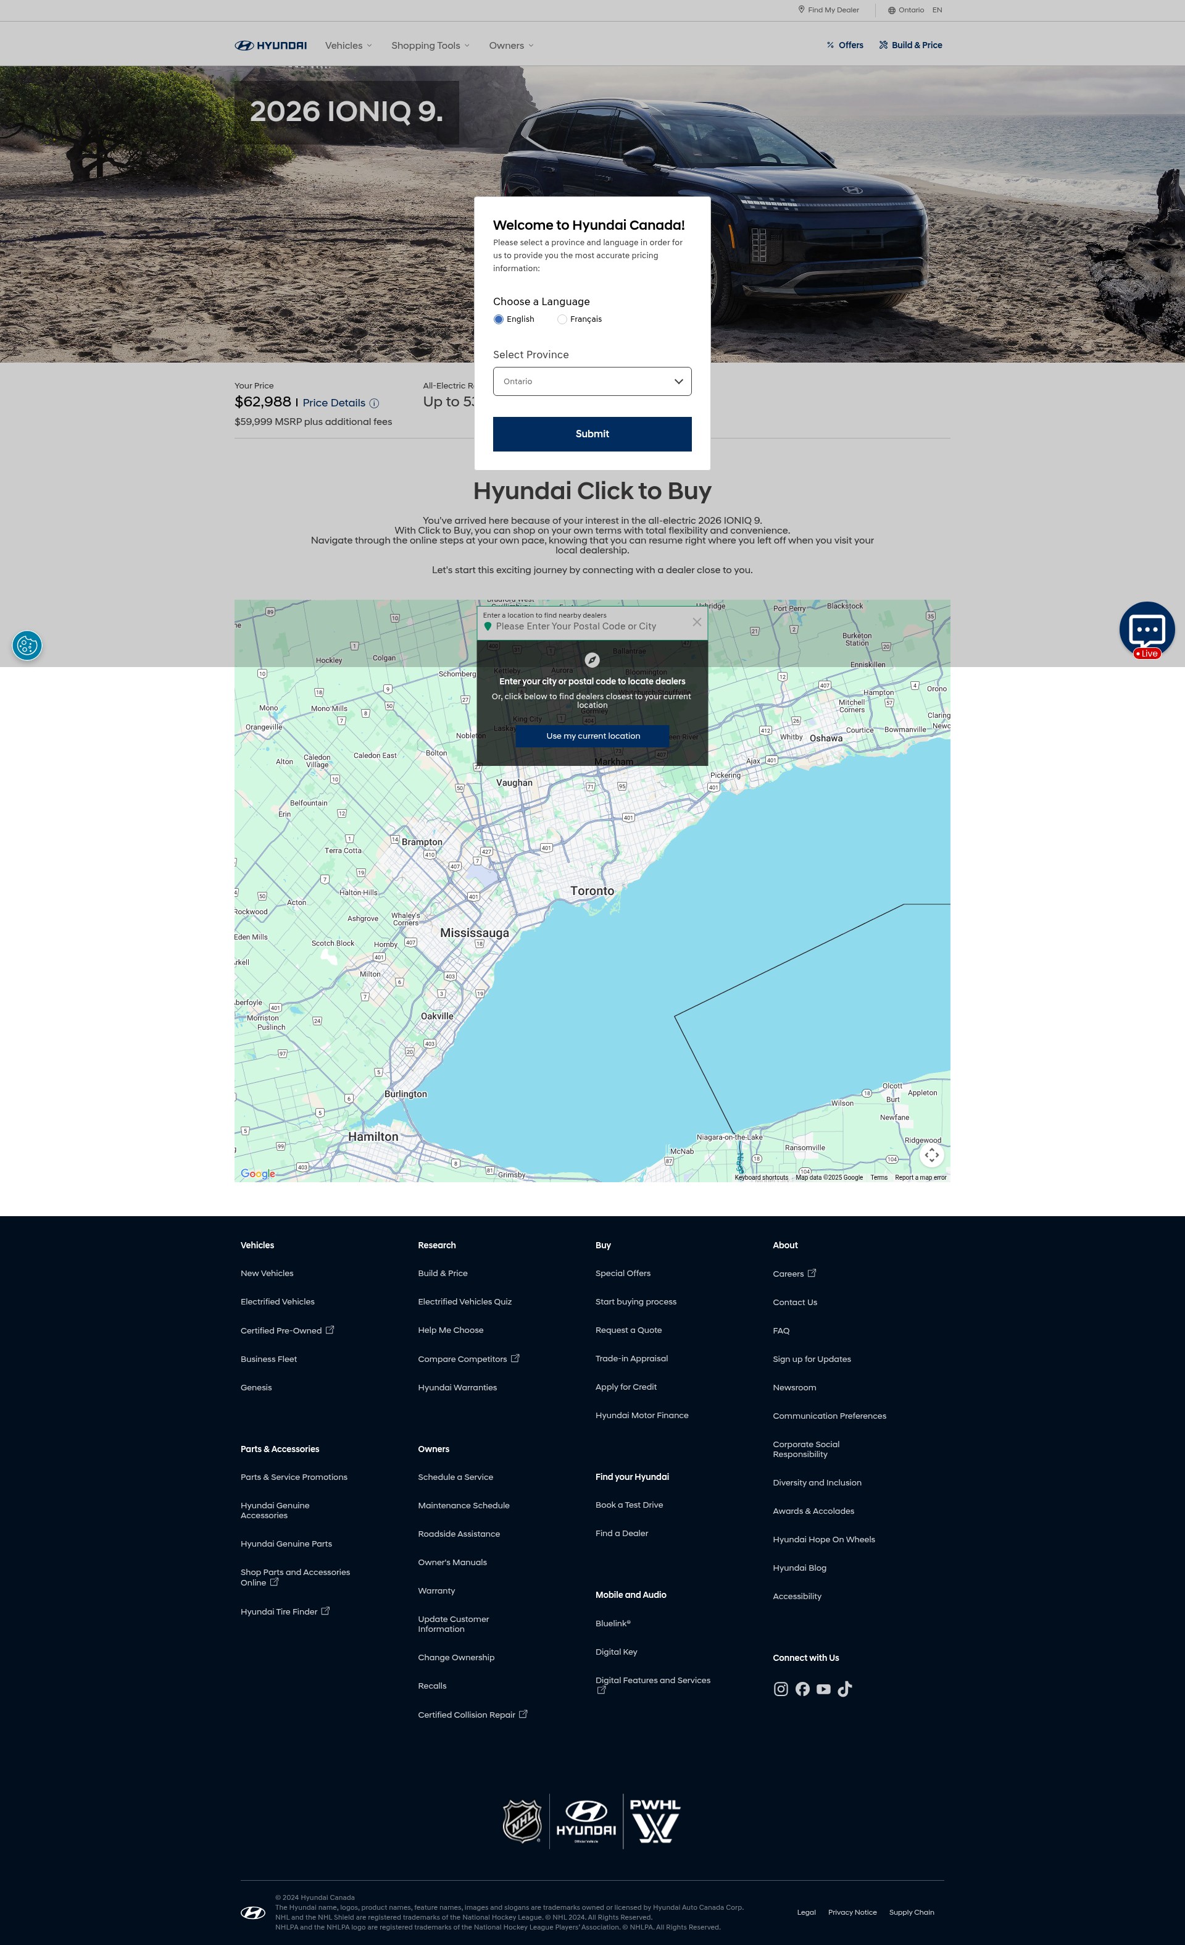Click external icon by Hyundai Tire Finder

click(x=325, y=1610)
